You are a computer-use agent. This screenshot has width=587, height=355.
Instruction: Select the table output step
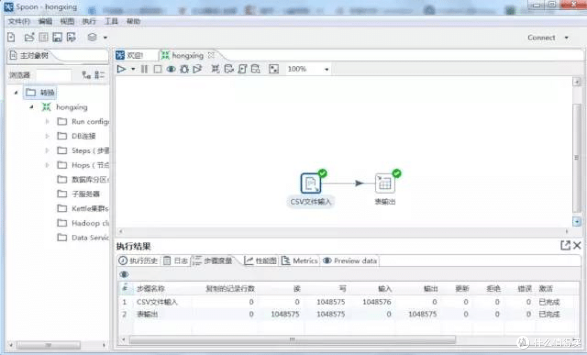(x=385, y=183)
